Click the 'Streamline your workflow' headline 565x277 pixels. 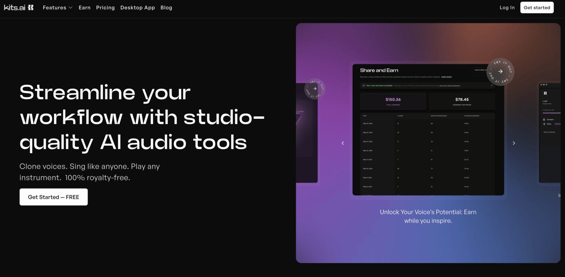(x=142, y=117)
